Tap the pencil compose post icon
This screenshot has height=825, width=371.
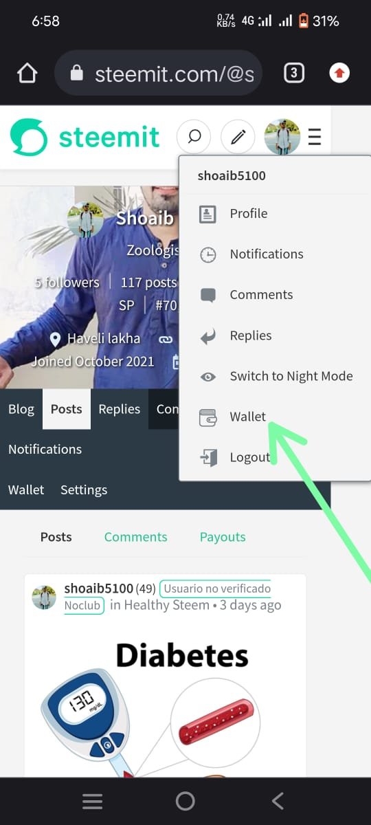click(238, 137)
